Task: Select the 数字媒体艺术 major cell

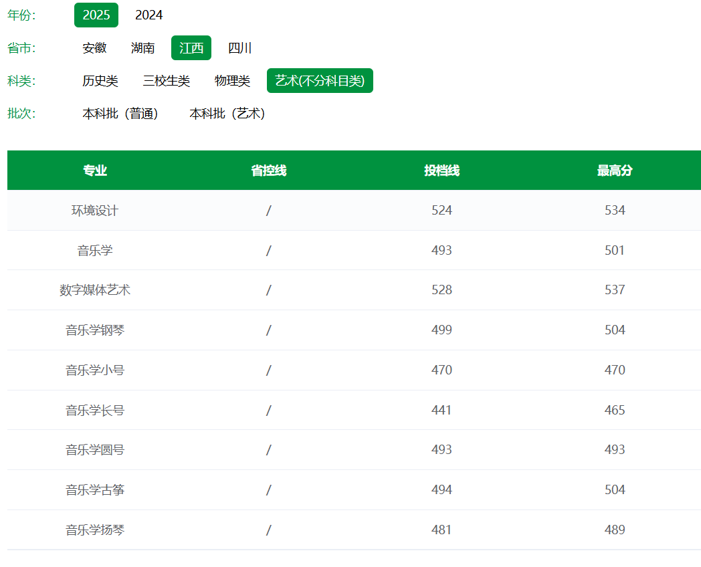Action: point(95,290)
